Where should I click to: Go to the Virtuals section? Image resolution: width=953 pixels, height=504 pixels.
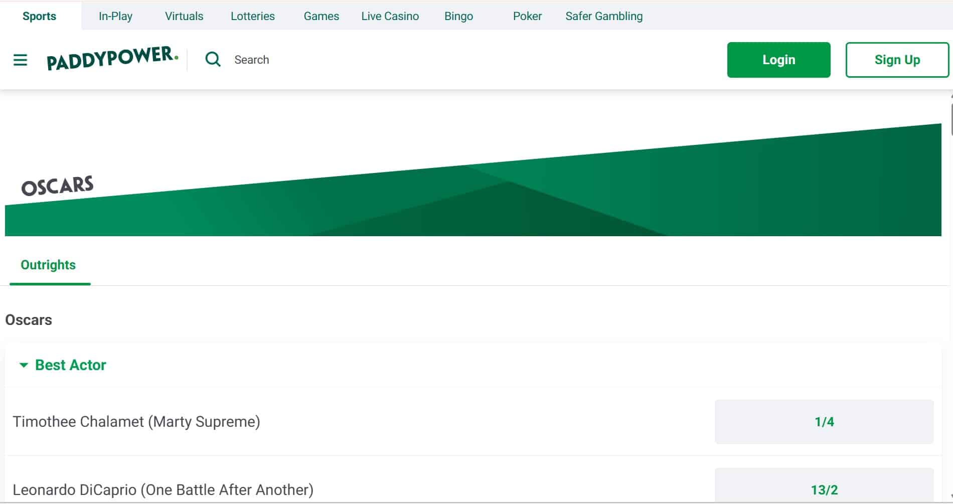click(x=184, y=16)
